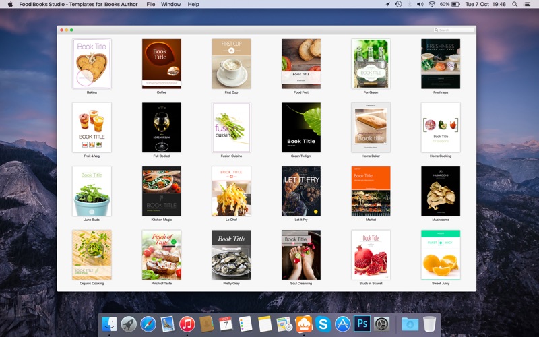Open iTunes music note icon in dock

point(187,324)
